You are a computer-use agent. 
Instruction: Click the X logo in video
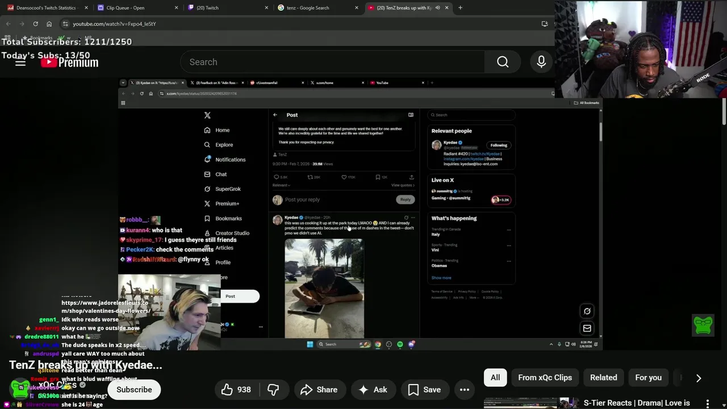207,115
